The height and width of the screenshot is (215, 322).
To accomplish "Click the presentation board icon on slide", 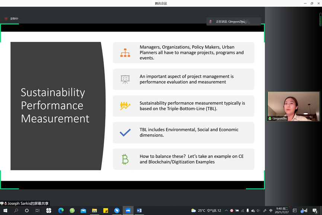I will click(125, 79).
